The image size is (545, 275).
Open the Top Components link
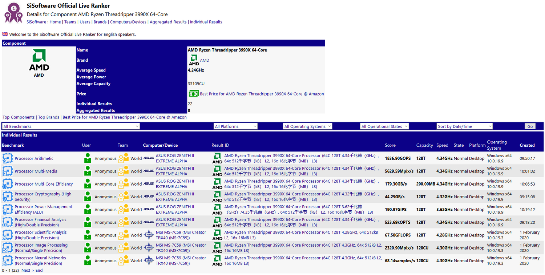tap(19, 117)
